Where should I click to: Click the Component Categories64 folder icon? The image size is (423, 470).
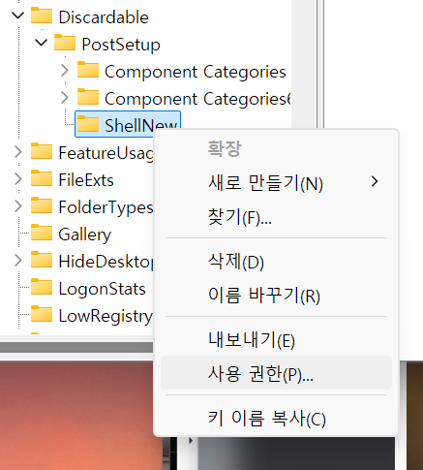pyautogui.click(x=88, y=97)
